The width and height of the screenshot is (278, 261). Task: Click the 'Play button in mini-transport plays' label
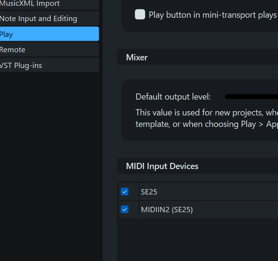[213, 15]
